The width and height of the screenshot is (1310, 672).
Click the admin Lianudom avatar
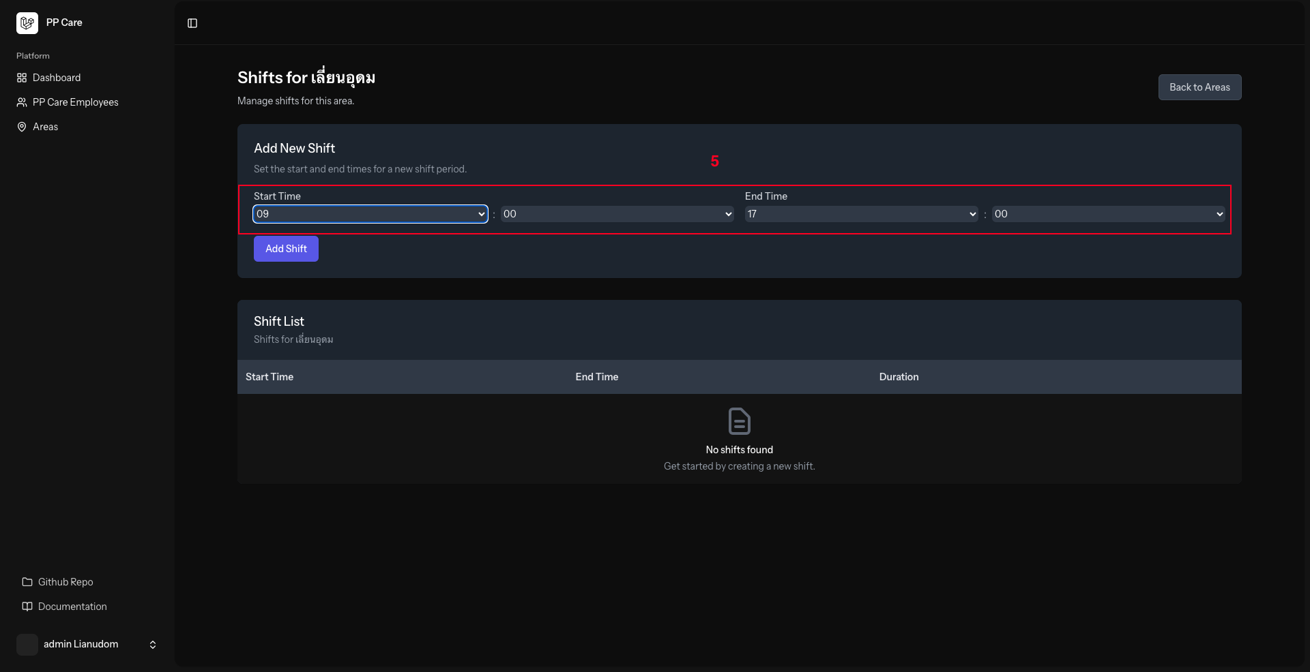(27, 645)
